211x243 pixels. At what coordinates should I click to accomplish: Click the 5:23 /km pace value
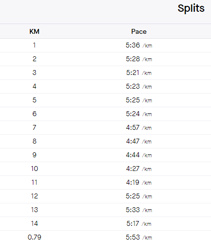tap(139, 87)
